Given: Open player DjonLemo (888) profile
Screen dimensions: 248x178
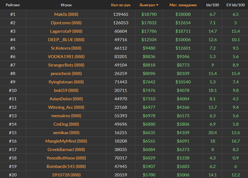Looking at the screenshot, I should (66, 23).
